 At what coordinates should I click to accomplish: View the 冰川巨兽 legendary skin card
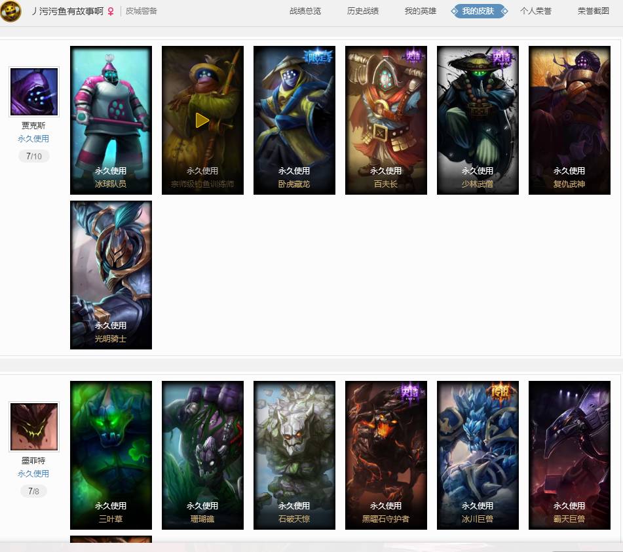coord(478,455)
